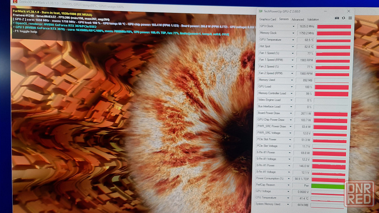Open the Hot Spot sensor dropdown
The image size is (379, 213).
click(x=293, y=47)
